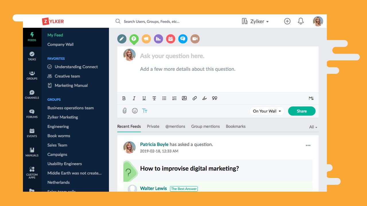Open Manuals from the sidebar
The width and height of the screenshot is (367, 206).
(32, 152)
